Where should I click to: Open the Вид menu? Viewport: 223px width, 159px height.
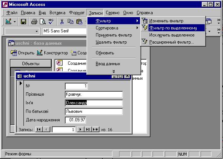(42, 13)
